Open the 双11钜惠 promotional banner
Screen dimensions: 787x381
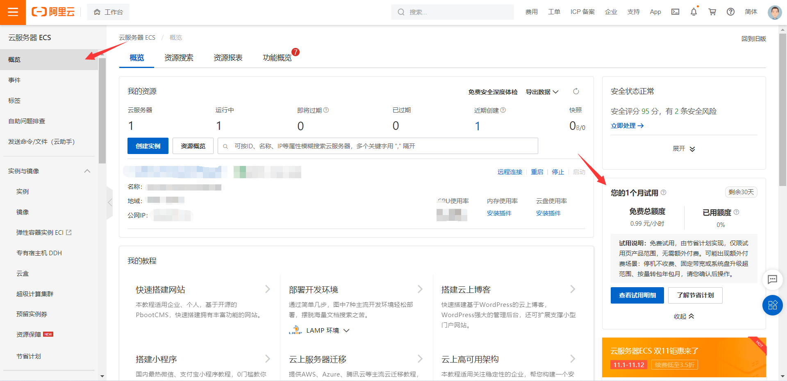point(684,357)
